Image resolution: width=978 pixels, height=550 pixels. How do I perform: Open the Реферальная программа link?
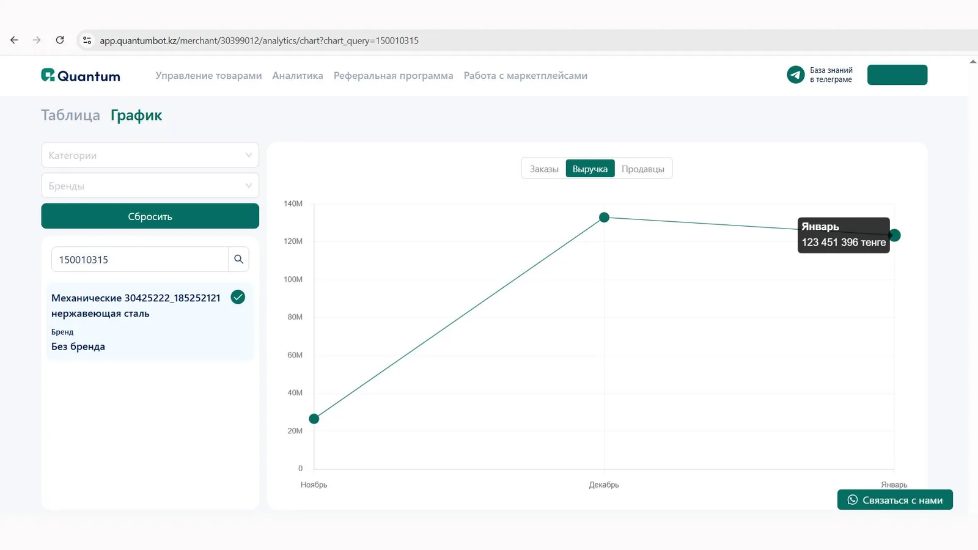393,76
